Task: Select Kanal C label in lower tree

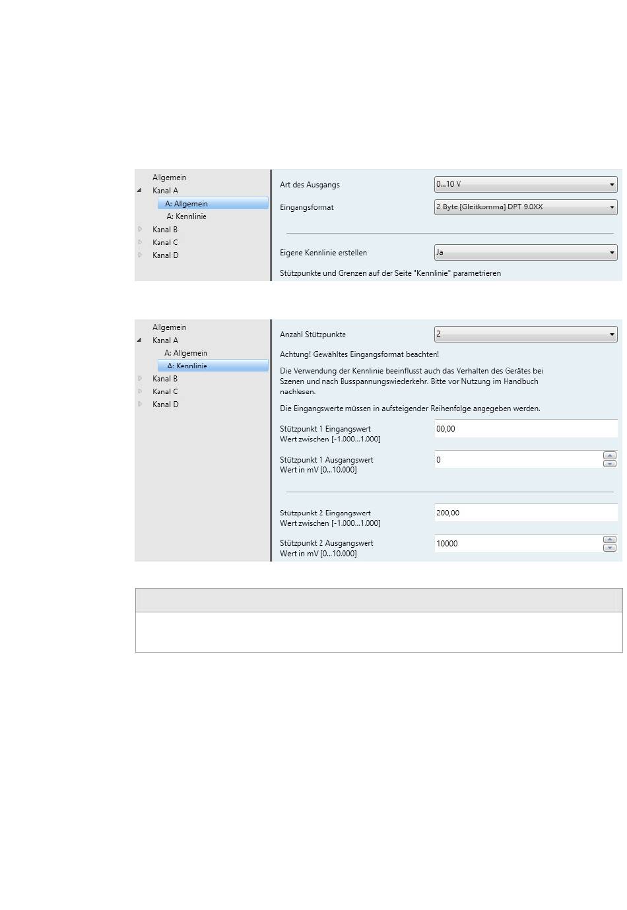Action: [x=165, y=391]
